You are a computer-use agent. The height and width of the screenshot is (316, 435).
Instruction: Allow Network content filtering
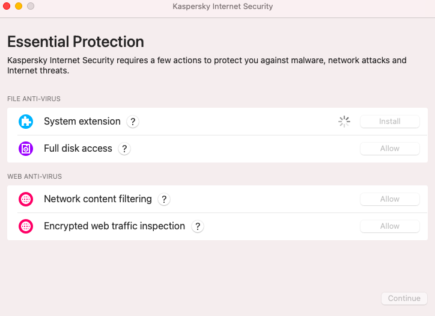pos(389,199)
